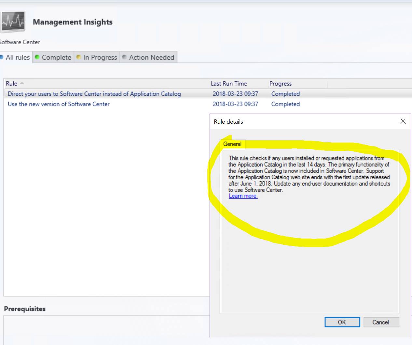Click Completed status for Direct your users rule
Image resolution: width=412 pixels, height=345 pixels.
pos(285,94)
